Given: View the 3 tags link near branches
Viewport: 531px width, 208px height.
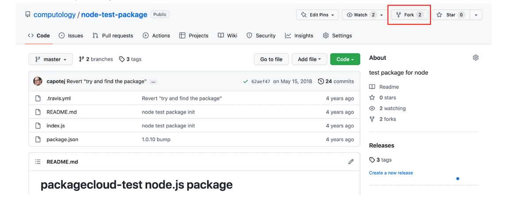Looking at the screenshot, I should (x=131, y=59).
